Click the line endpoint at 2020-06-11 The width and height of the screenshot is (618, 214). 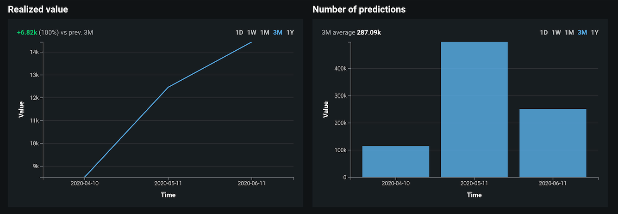[251, 42]
